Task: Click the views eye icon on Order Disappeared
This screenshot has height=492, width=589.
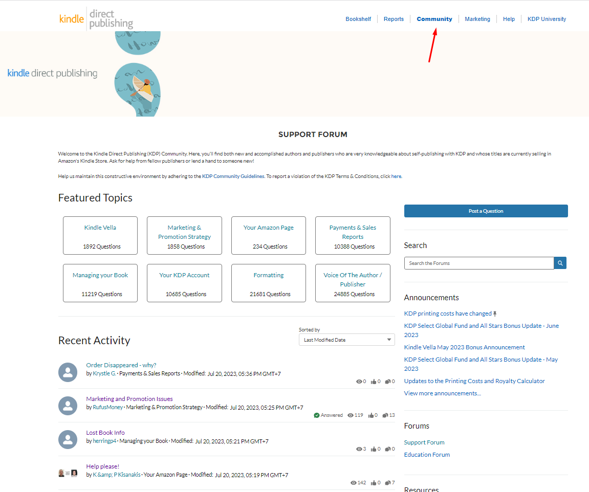Action: click(359, 382)
